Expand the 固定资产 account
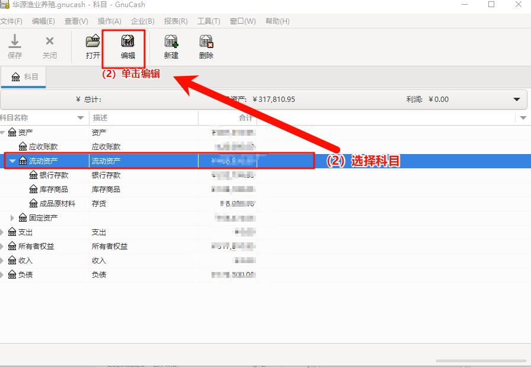Viewport: 531px width, 368px height. (x=12, y=217)
